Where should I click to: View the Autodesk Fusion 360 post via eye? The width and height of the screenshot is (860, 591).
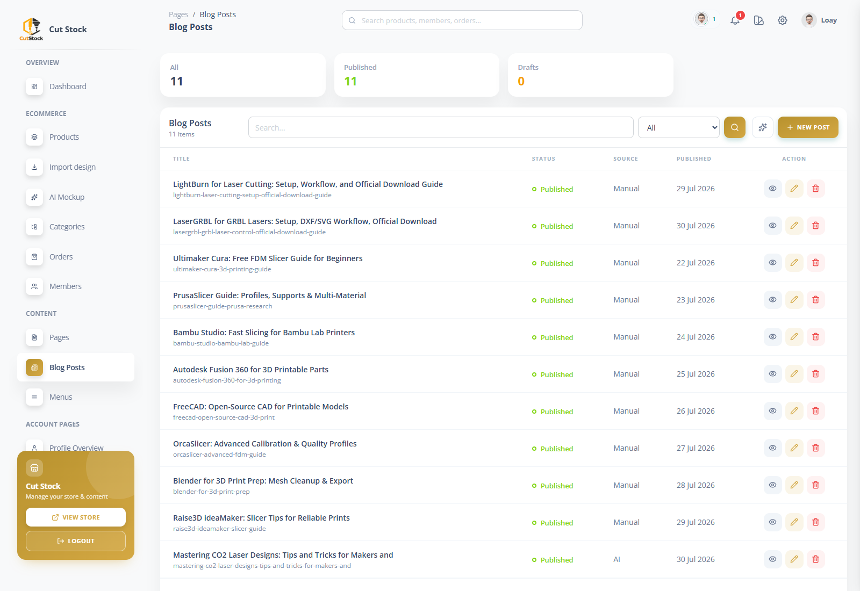[773, 374]
